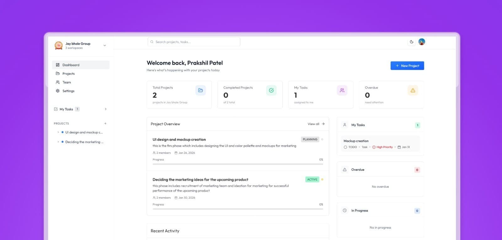This screenshot has width=502, height=240.
Task: Click View all in Project Overview
Action: tap(313, 124)
